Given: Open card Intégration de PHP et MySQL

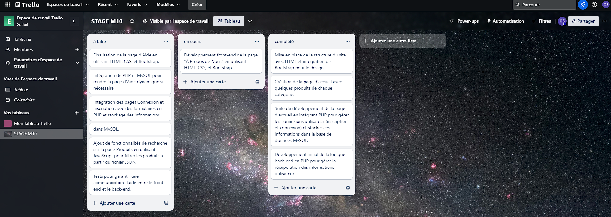Looking at the screenshot, I should 130,82.
